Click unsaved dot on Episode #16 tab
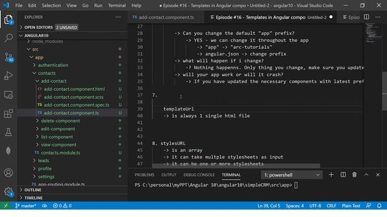 tap(331, 17)
